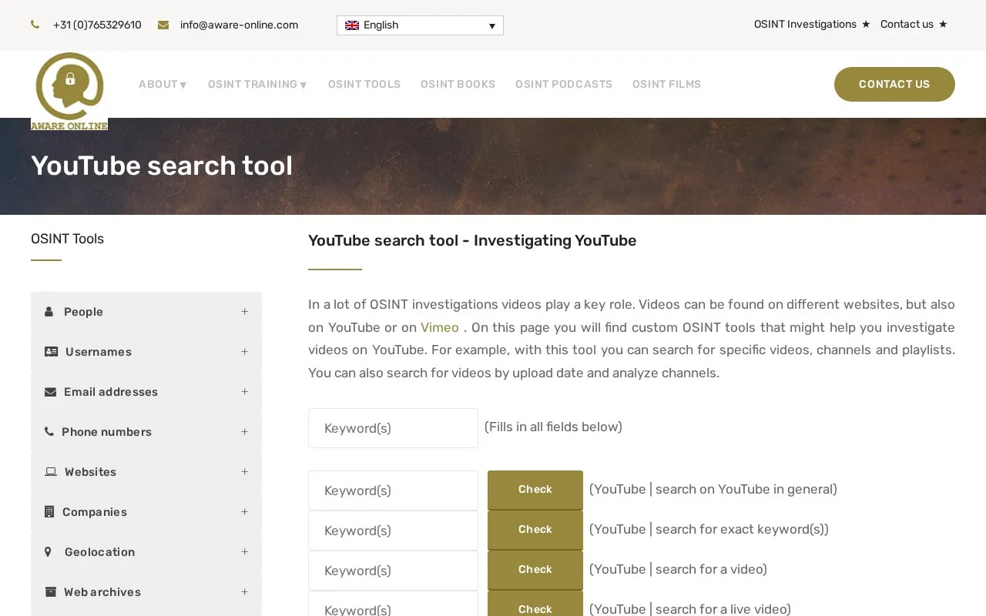Focus Keyword(s) field for general YouTube search
The height and width of the screenshot is (616, 986).
coord(393,490)
